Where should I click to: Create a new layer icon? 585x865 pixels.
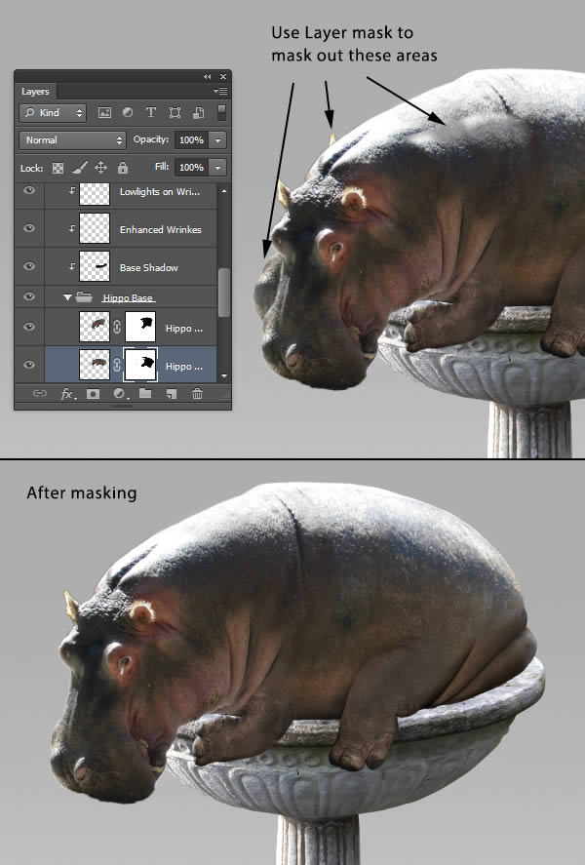tap(171, 393)
